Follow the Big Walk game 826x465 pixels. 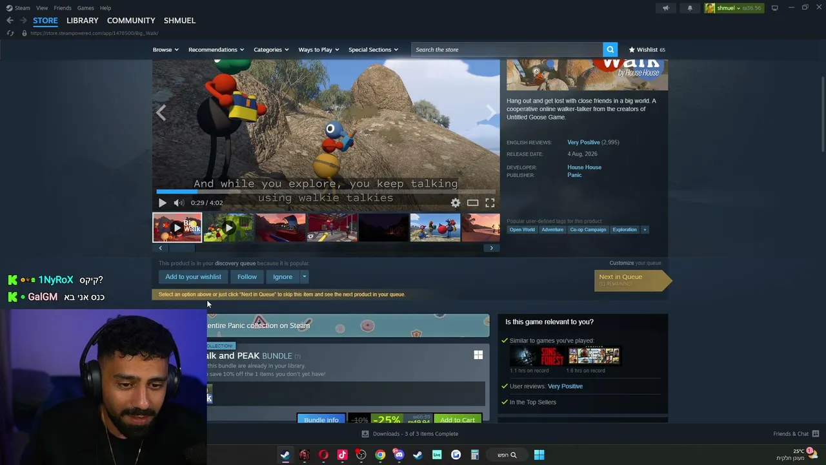(x=247, y=277)
